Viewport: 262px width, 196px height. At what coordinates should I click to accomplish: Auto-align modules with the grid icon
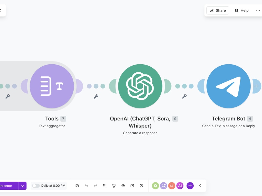tap(105, 186)
